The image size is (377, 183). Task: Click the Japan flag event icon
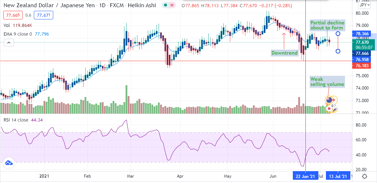[330, 107]
